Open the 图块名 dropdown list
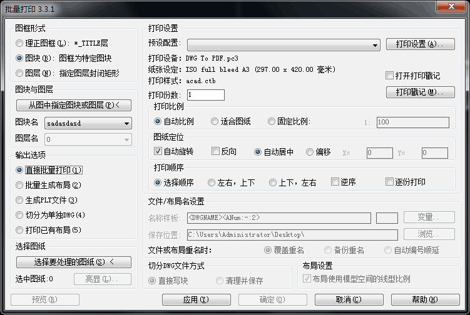Viewport: 470px width, 315px height. click(127, 124)
